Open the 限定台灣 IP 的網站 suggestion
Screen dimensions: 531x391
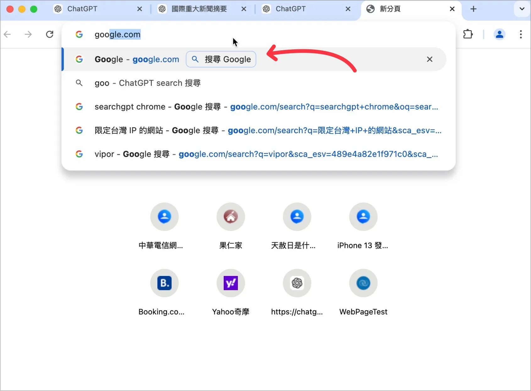pos(254,130)
